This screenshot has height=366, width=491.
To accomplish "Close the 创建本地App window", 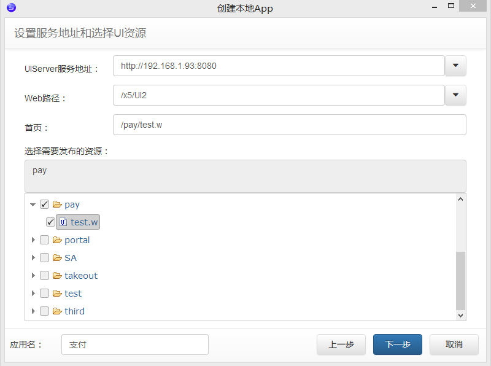I will coord(473,6).
